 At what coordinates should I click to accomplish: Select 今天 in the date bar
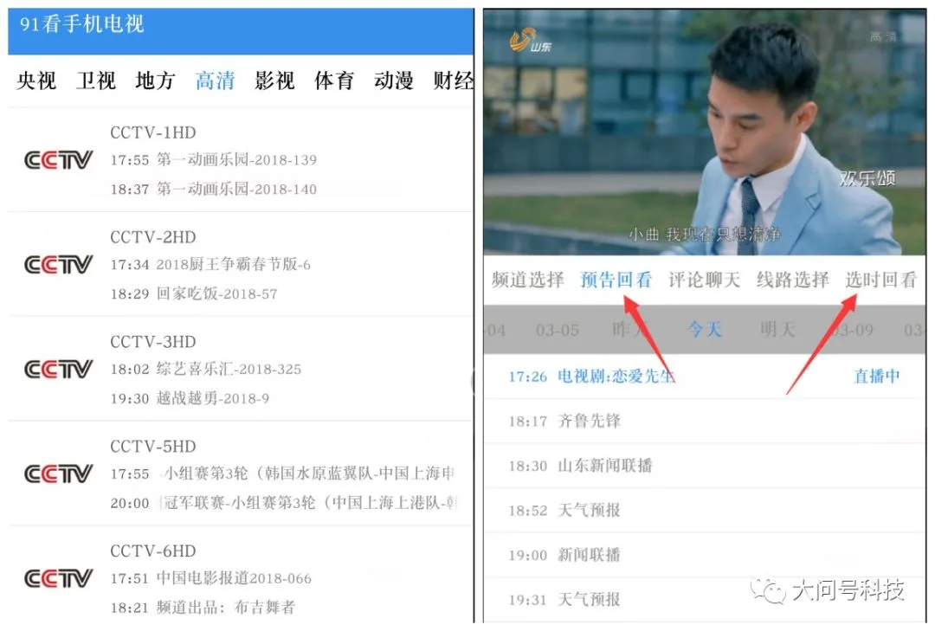click(704, 329)
